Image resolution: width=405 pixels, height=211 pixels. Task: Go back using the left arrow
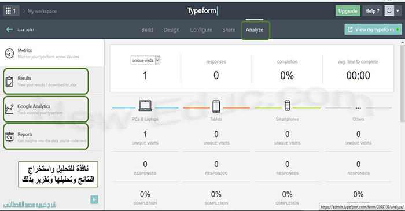click(10, 29)
